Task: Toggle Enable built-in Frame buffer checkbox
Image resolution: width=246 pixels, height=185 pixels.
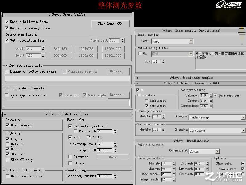Action: click(x=6, y=22)
